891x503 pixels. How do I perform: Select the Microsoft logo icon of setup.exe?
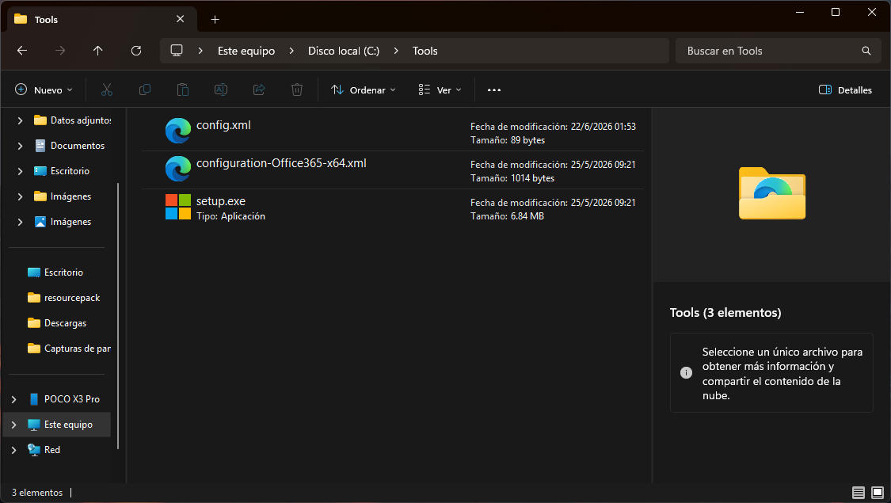coord(178,207)
